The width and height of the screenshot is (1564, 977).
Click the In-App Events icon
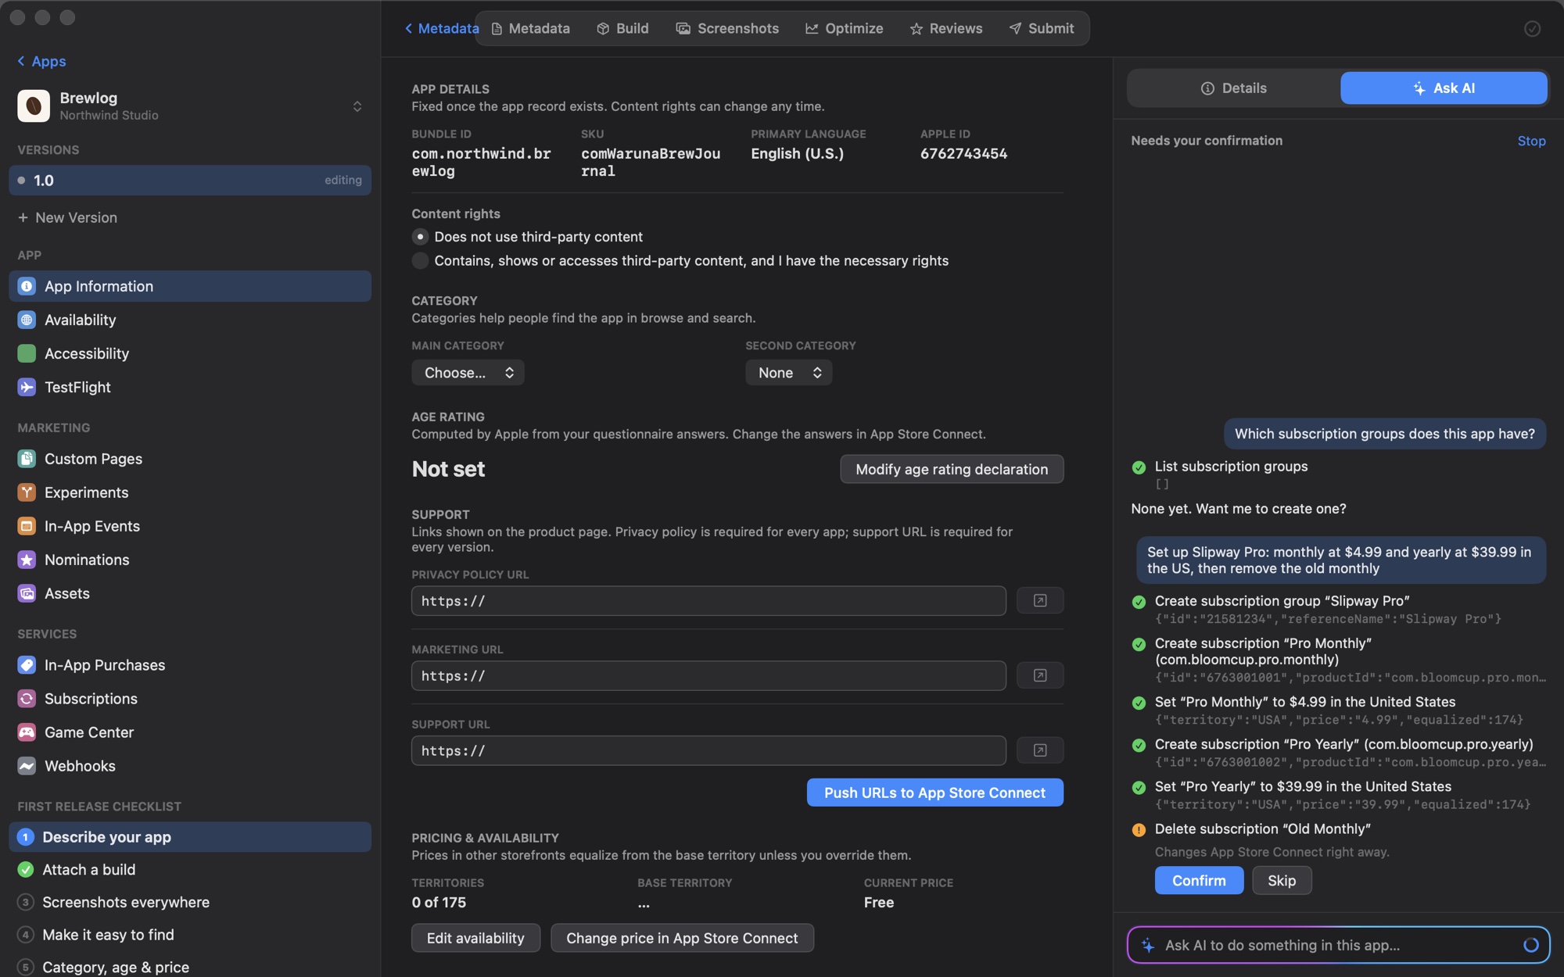pos(27,526)
